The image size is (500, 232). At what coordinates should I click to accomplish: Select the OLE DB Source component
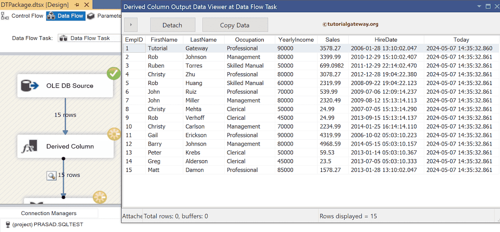click(x=65, y=85)
